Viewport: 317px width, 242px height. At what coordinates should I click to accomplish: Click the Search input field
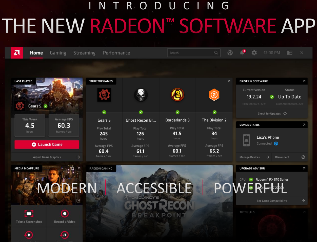191,53
